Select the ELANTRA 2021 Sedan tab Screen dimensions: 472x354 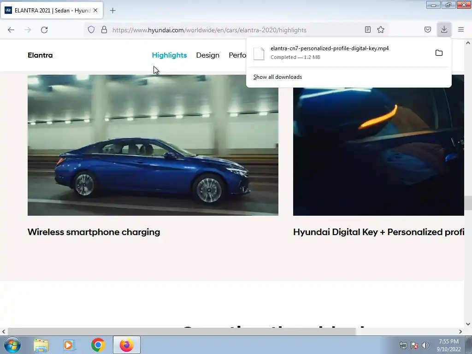(52, 11)
